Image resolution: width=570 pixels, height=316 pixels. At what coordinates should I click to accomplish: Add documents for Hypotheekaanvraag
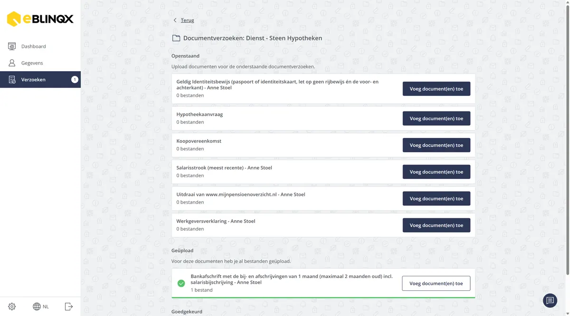coord(437,119)
